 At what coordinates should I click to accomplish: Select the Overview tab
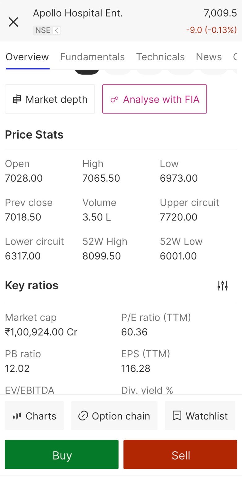coord(27,57)
